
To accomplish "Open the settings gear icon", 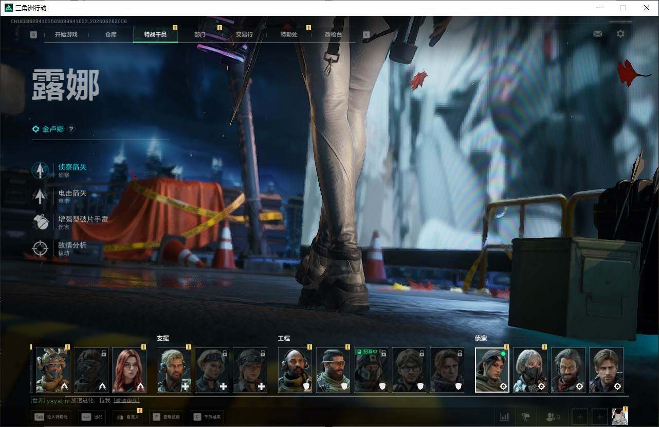I will (620, 34).
